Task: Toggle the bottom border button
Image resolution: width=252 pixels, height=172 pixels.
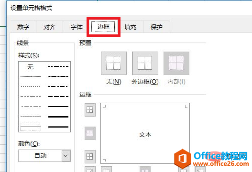Action: 90,156
